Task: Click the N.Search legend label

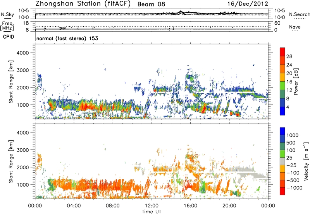Action: point(299,14)
